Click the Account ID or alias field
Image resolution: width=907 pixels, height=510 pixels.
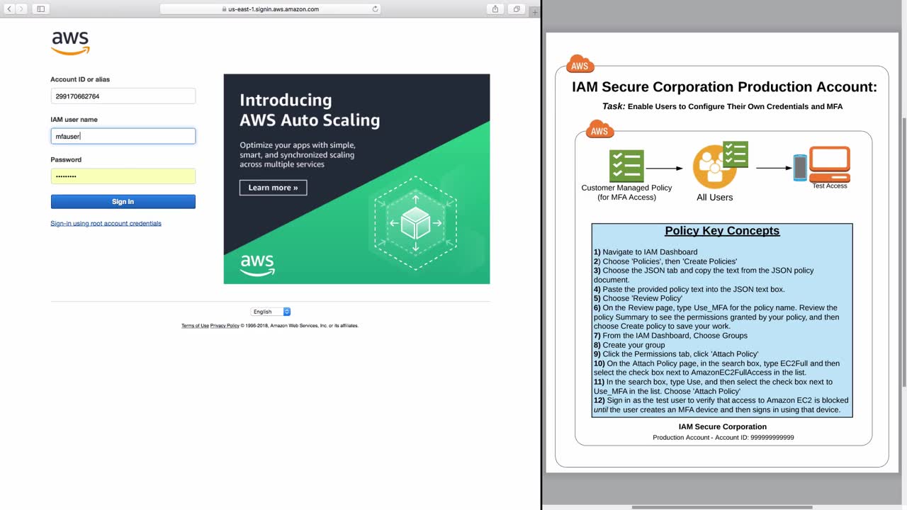coord(123,96)
